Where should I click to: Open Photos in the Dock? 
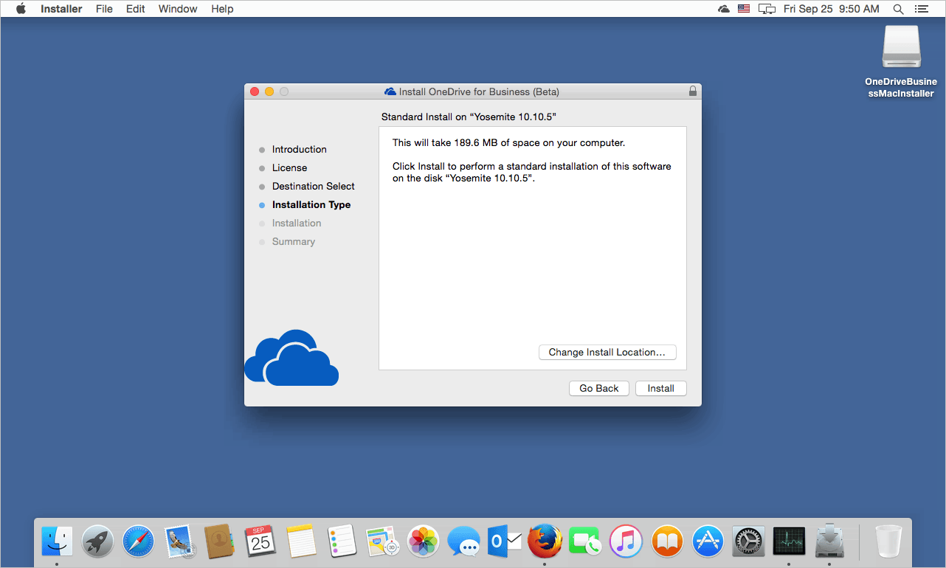pyautogui.click(x=424, y=542)
